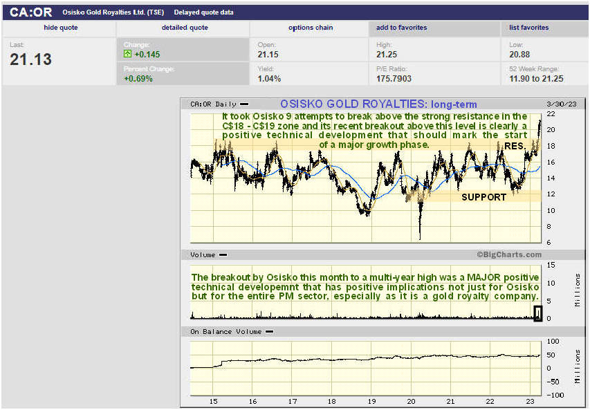Image resolution: width=590 pixels, height=410 pixels.
Task: Click the CA:OR Daily chart label
Action: tap(213, 104)
